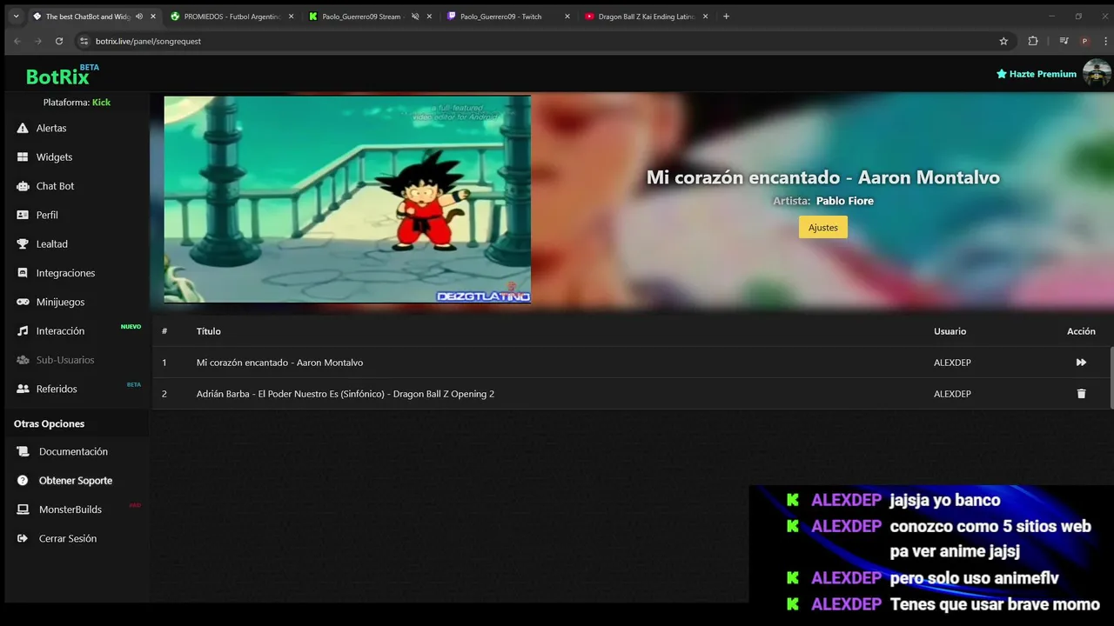Click the Kick platform label
The width and height of the screenshot is (1114, 626).
click(101, 103)
